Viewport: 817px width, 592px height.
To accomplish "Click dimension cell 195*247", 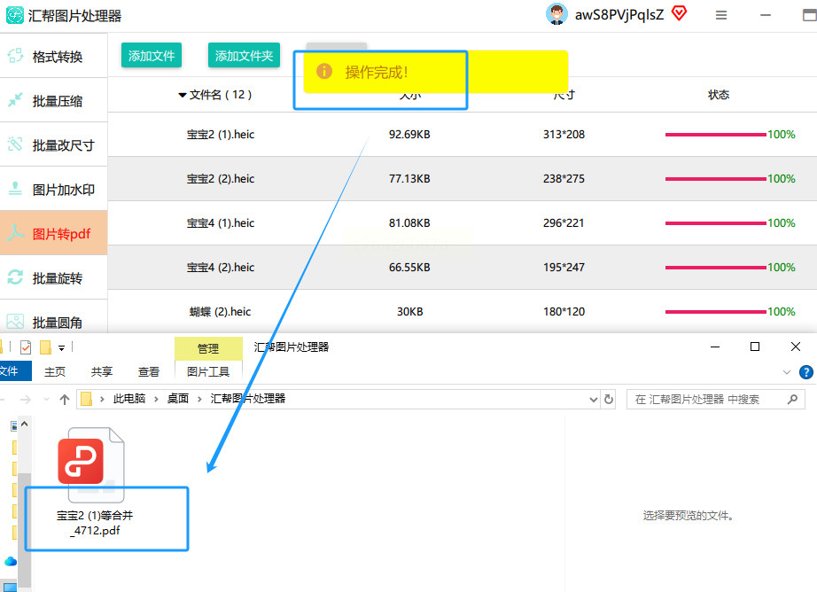I will [x=564, y=268].
